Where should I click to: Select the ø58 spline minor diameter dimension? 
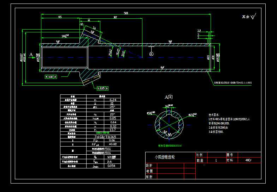151,113
